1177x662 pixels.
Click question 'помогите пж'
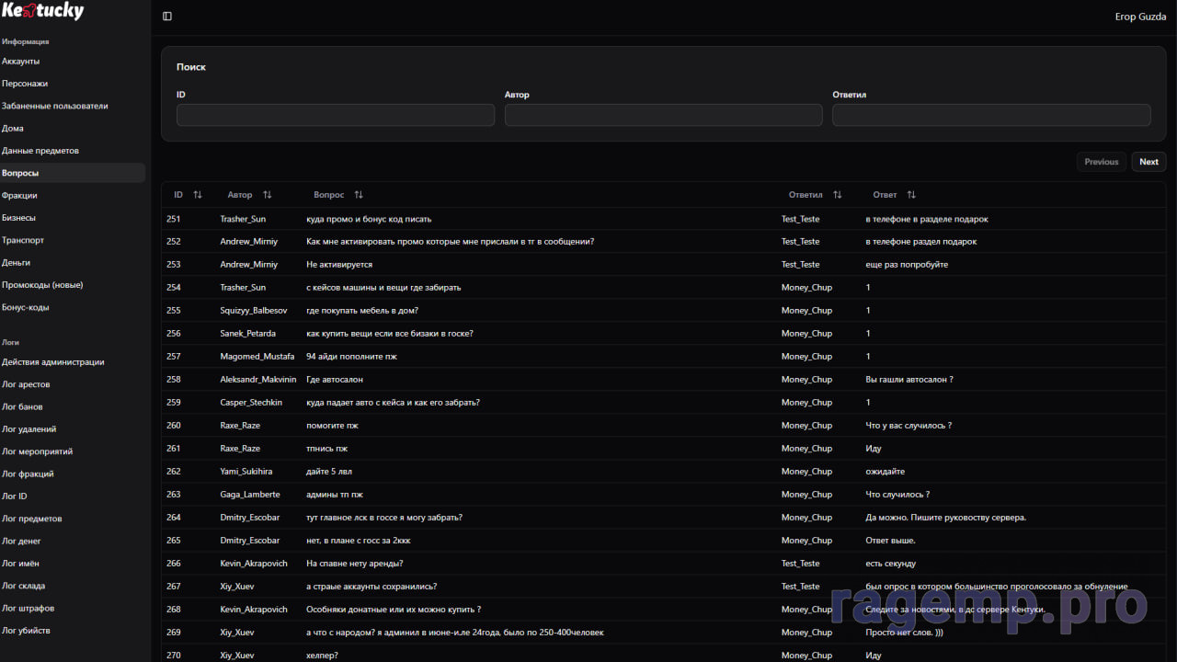pos(334,426)
